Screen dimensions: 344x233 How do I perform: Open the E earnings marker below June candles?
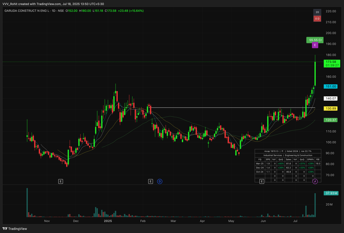261,181
